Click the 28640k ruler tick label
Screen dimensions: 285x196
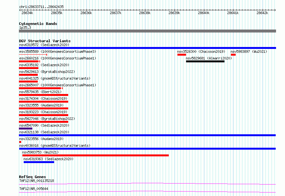click(x=204, y=13)
